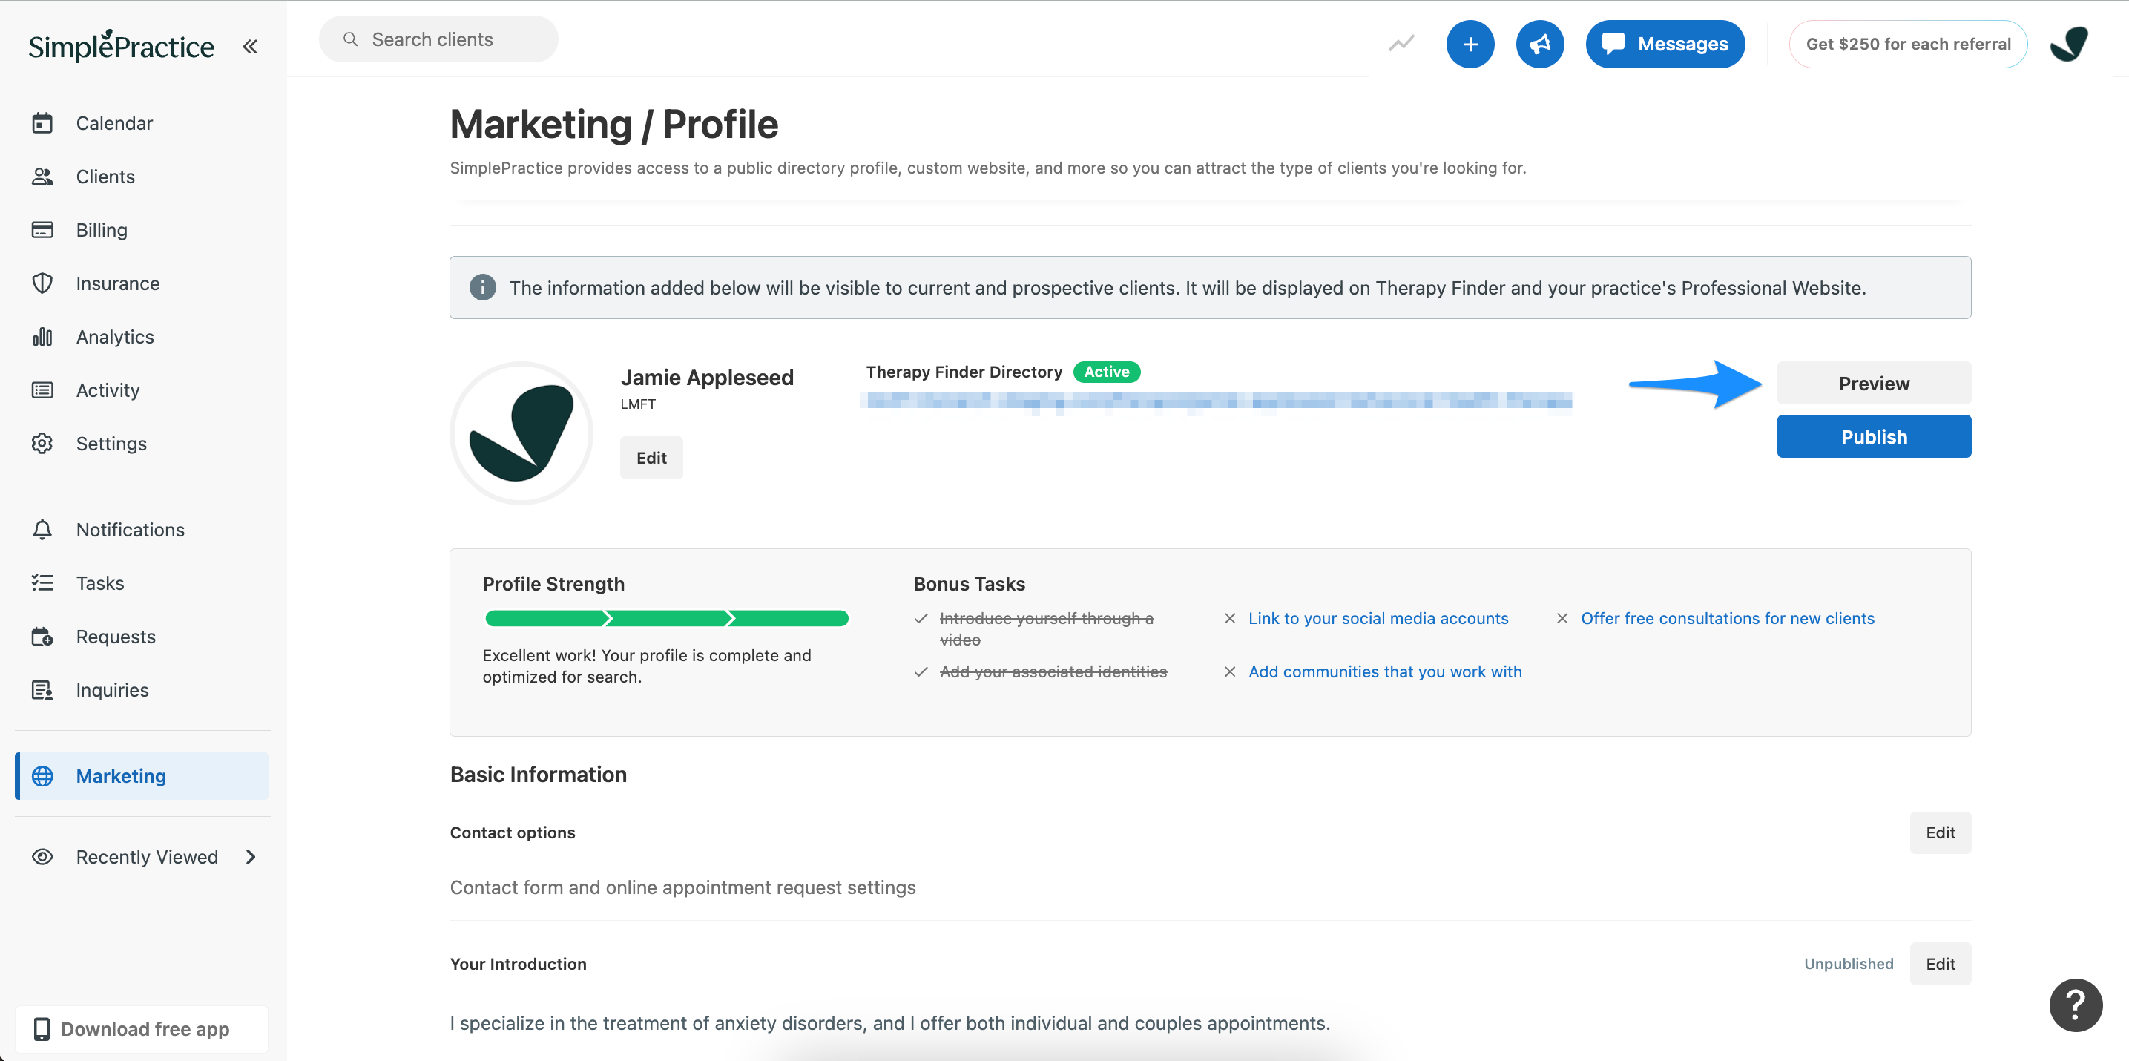2129x1061 pixels.
Task: Click Add communities that you work with
Action: (x=1384, y=671)
